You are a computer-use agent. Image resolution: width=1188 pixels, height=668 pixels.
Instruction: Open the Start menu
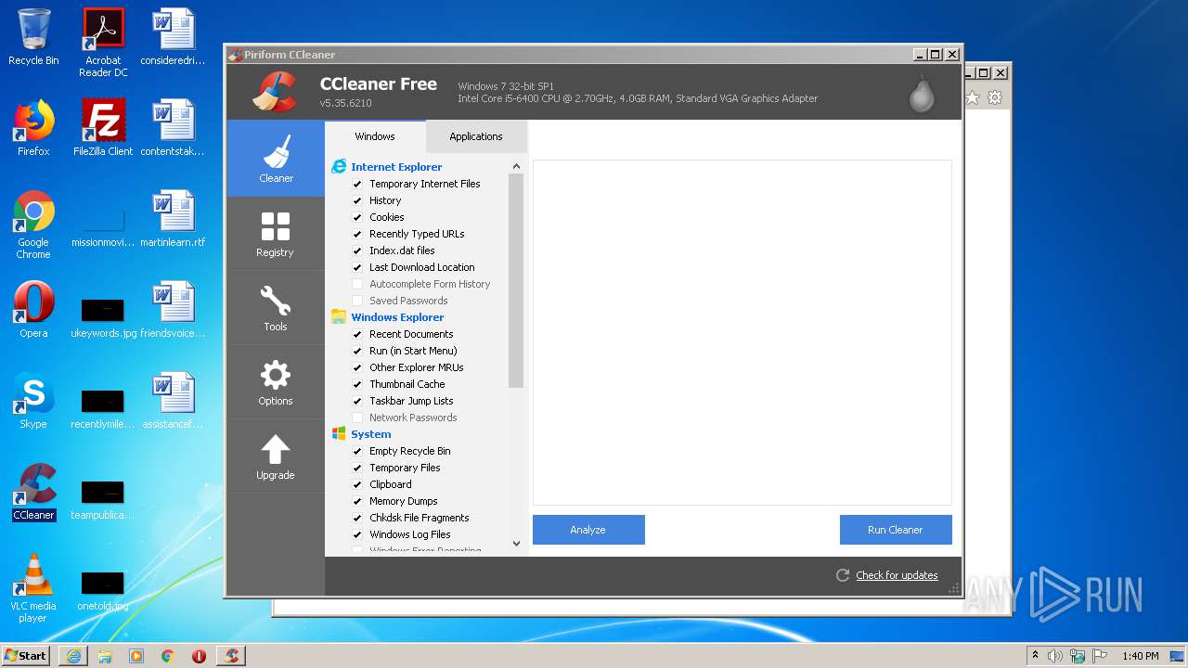click(x=26, y=656)
